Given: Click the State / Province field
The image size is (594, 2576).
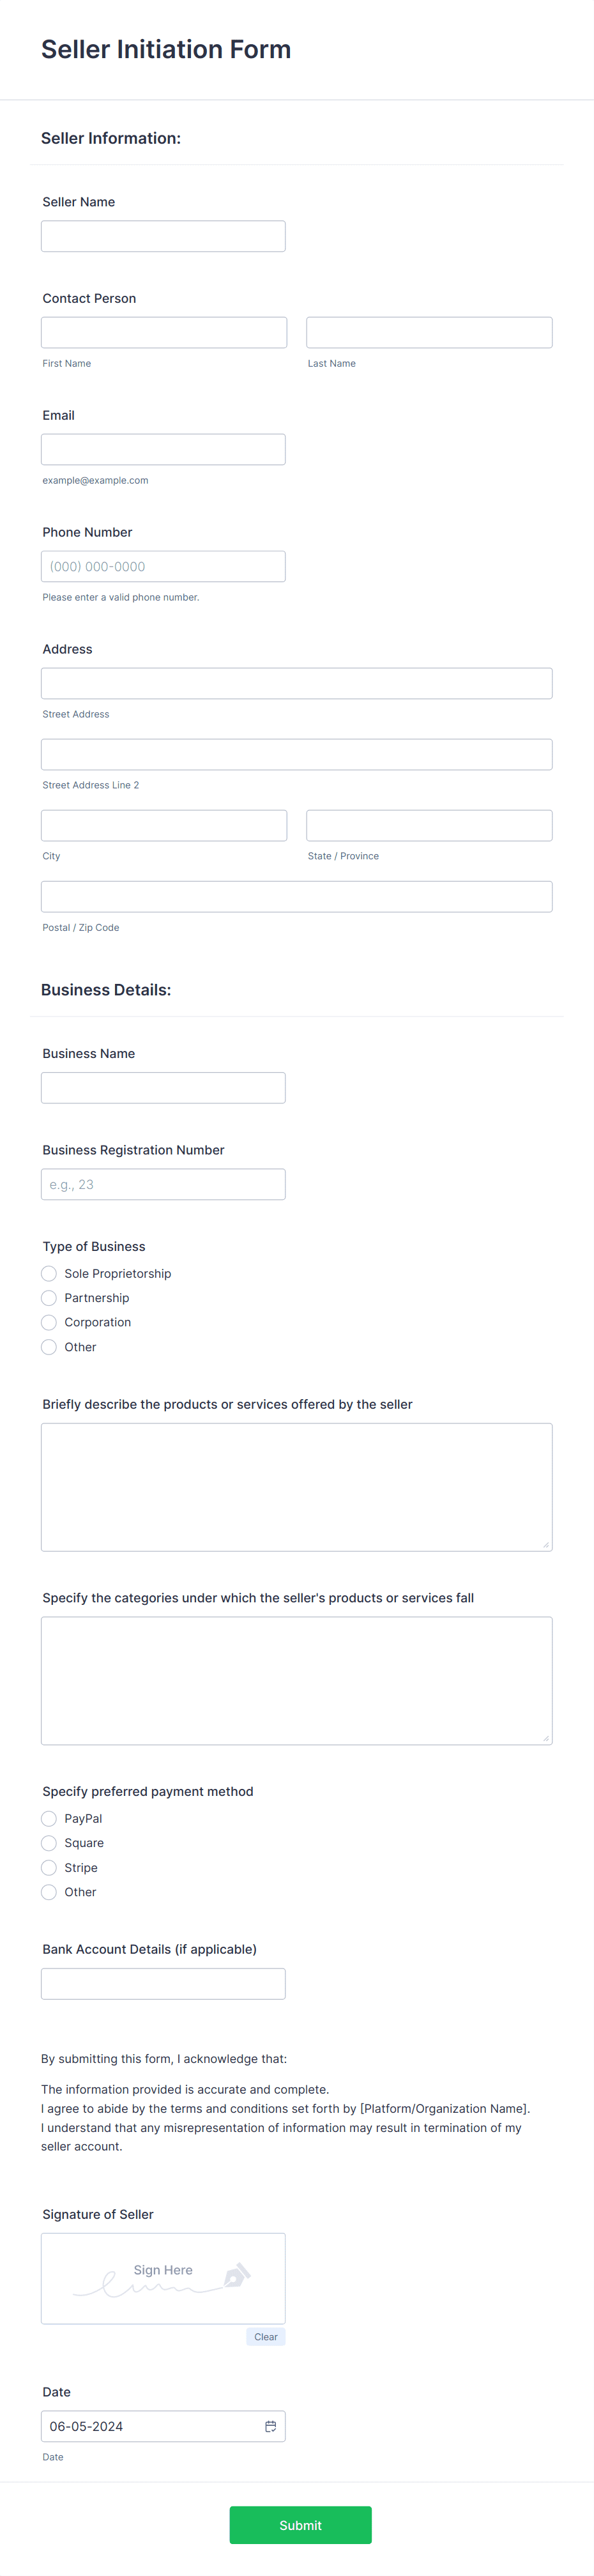Looking at the screenshot, I should pyautogui.click(x=428, y=824).
